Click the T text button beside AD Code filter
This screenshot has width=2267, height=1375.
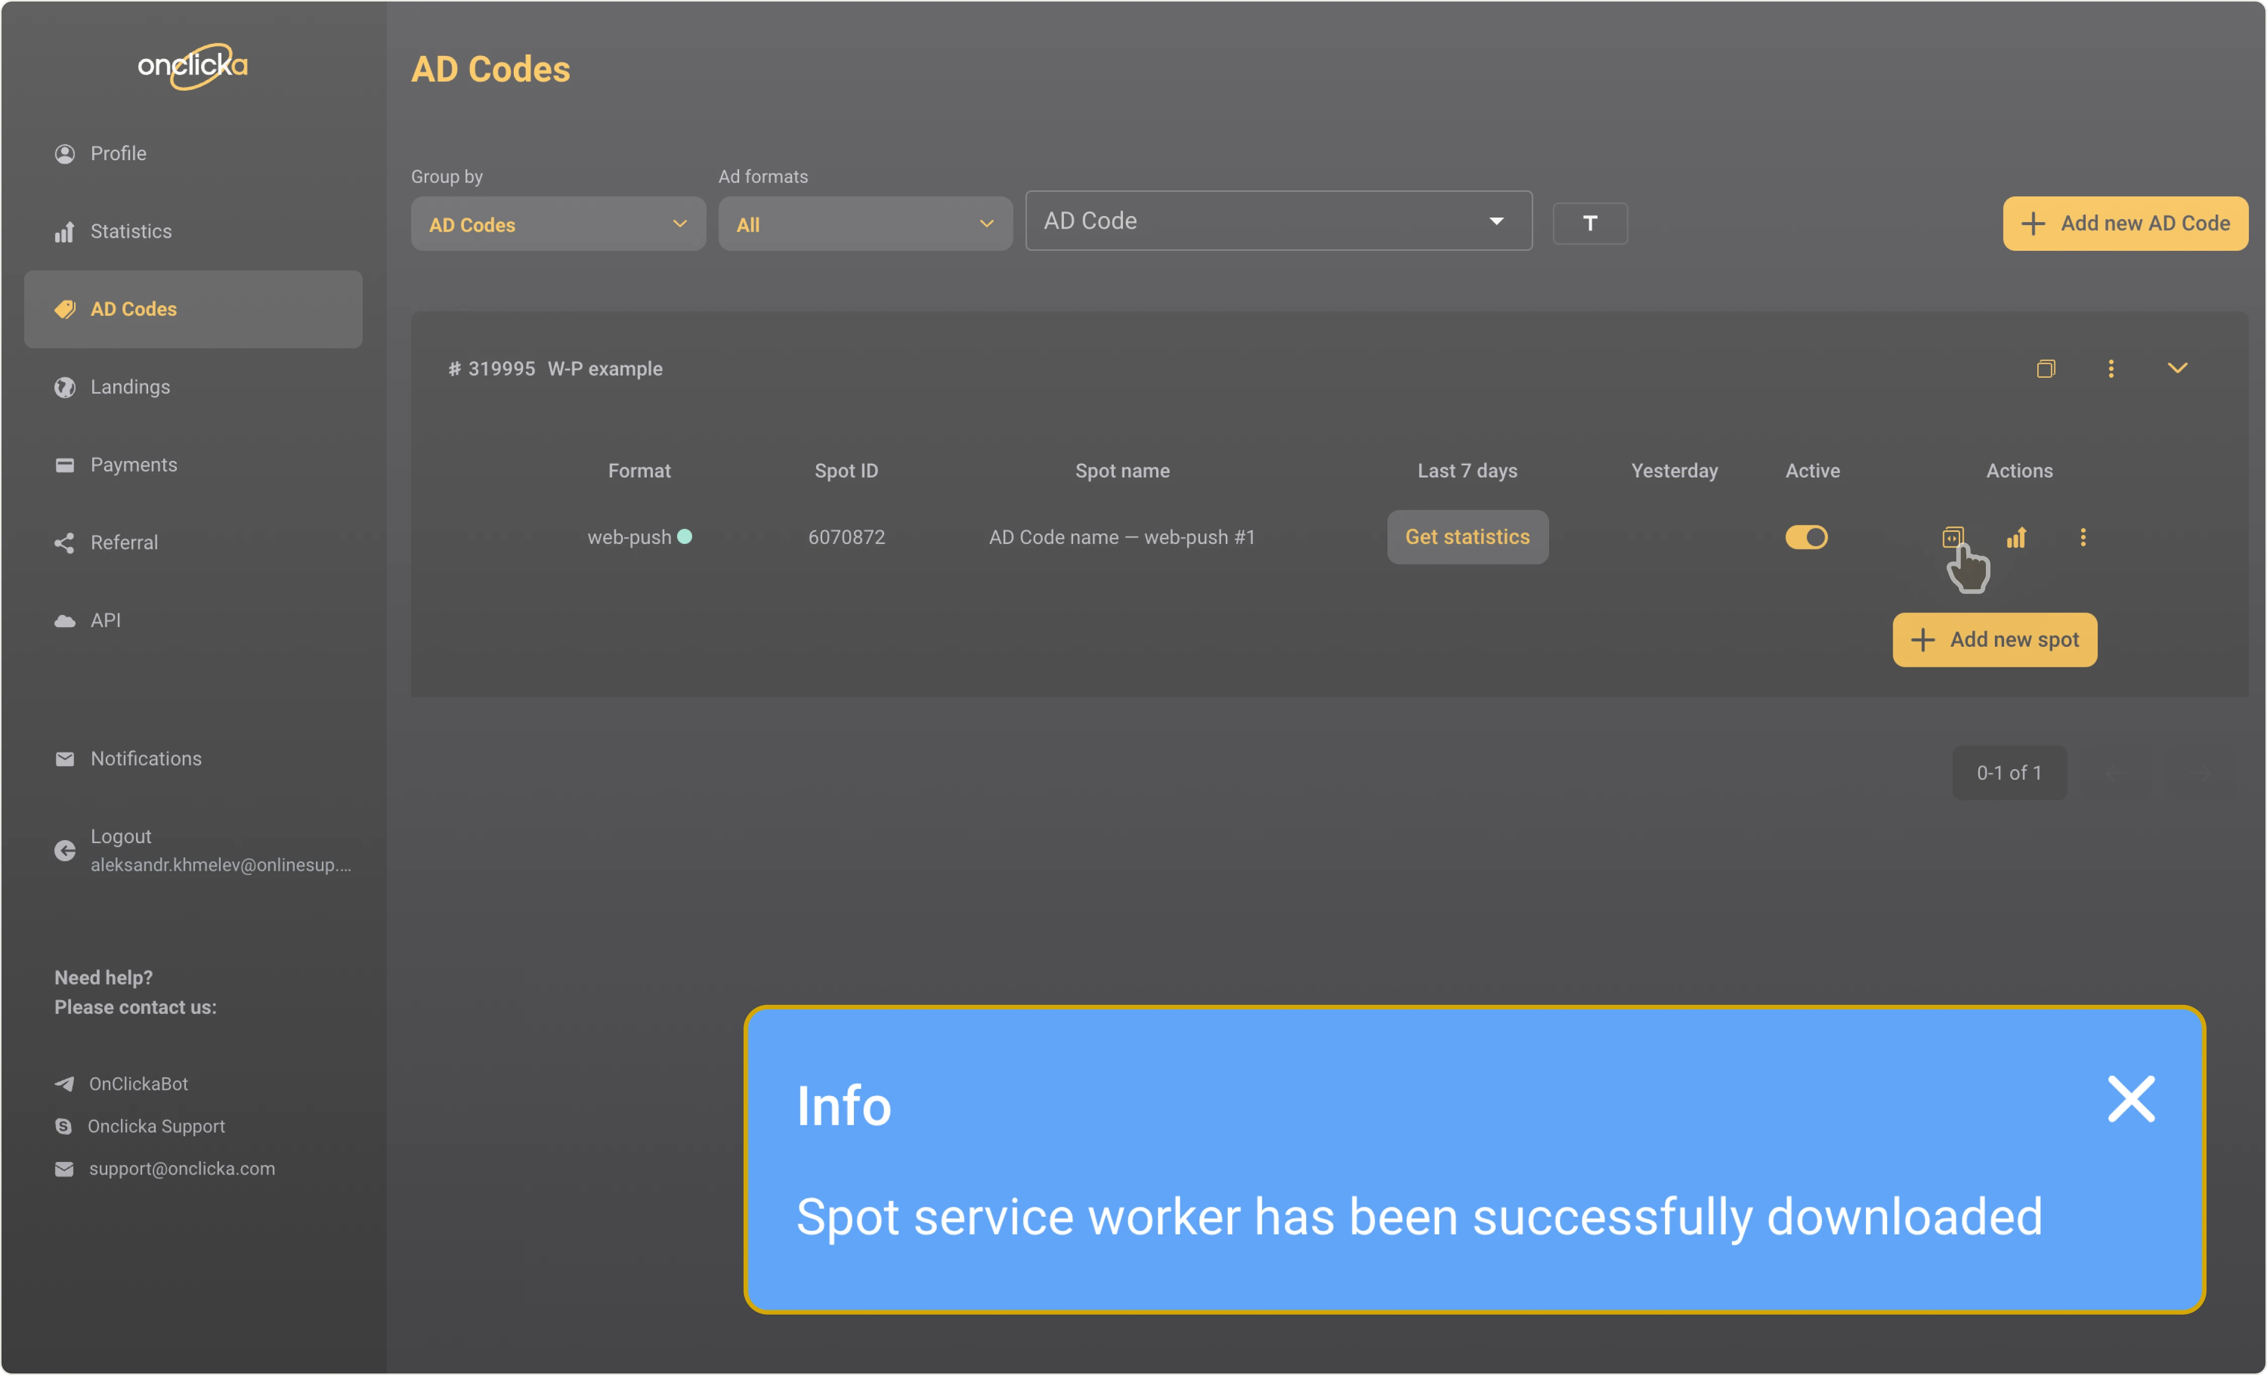point(1589,224)
